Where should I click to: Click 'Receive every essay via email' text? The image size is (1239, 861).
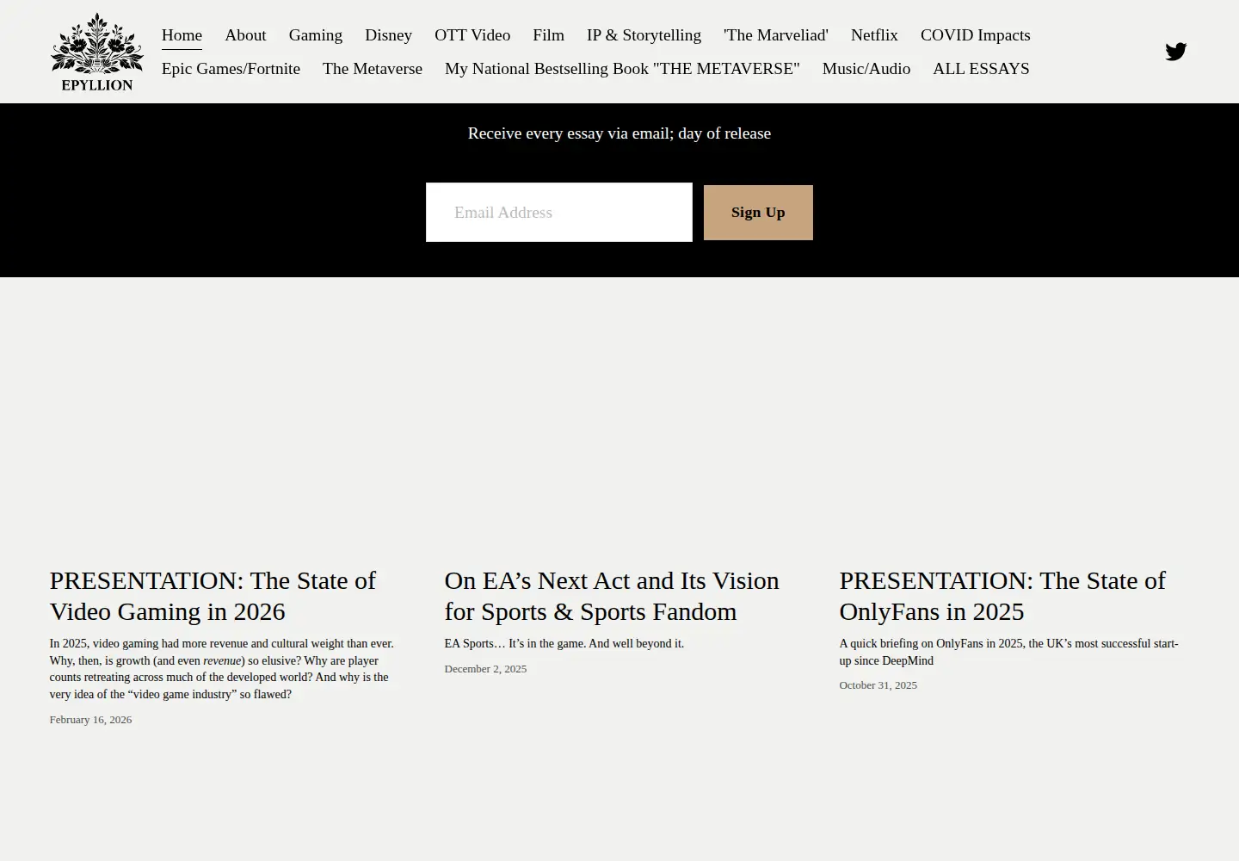[x=619, y=133]
